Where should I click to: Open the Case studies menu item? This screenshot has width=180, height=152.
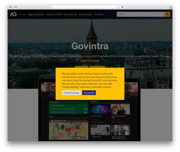pyautogui.click(x=86, y=14)
